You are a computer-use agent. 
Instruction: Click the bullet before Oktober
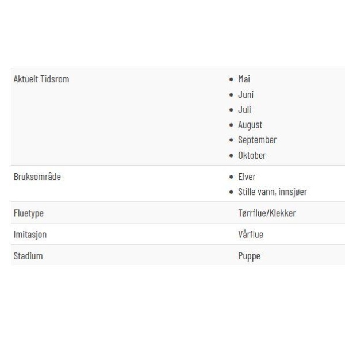tap(231, 156)
